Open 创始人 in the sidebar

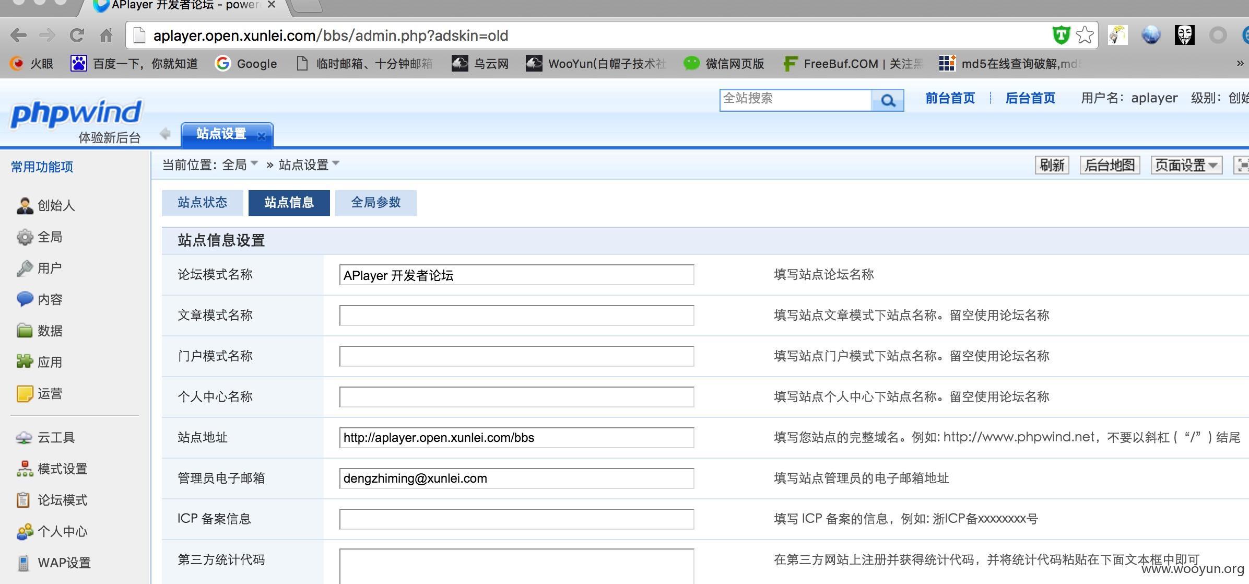point(46,205)
